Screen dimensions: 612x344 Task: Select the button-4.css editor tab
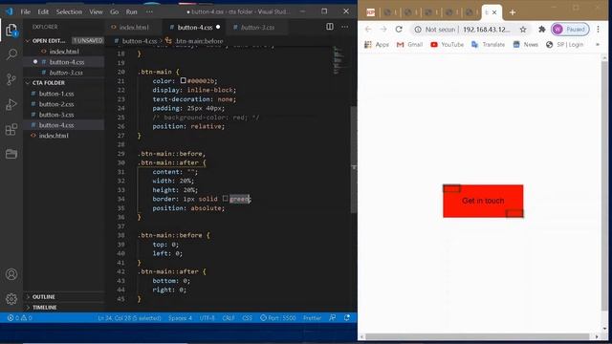click(x=194, y=28)
